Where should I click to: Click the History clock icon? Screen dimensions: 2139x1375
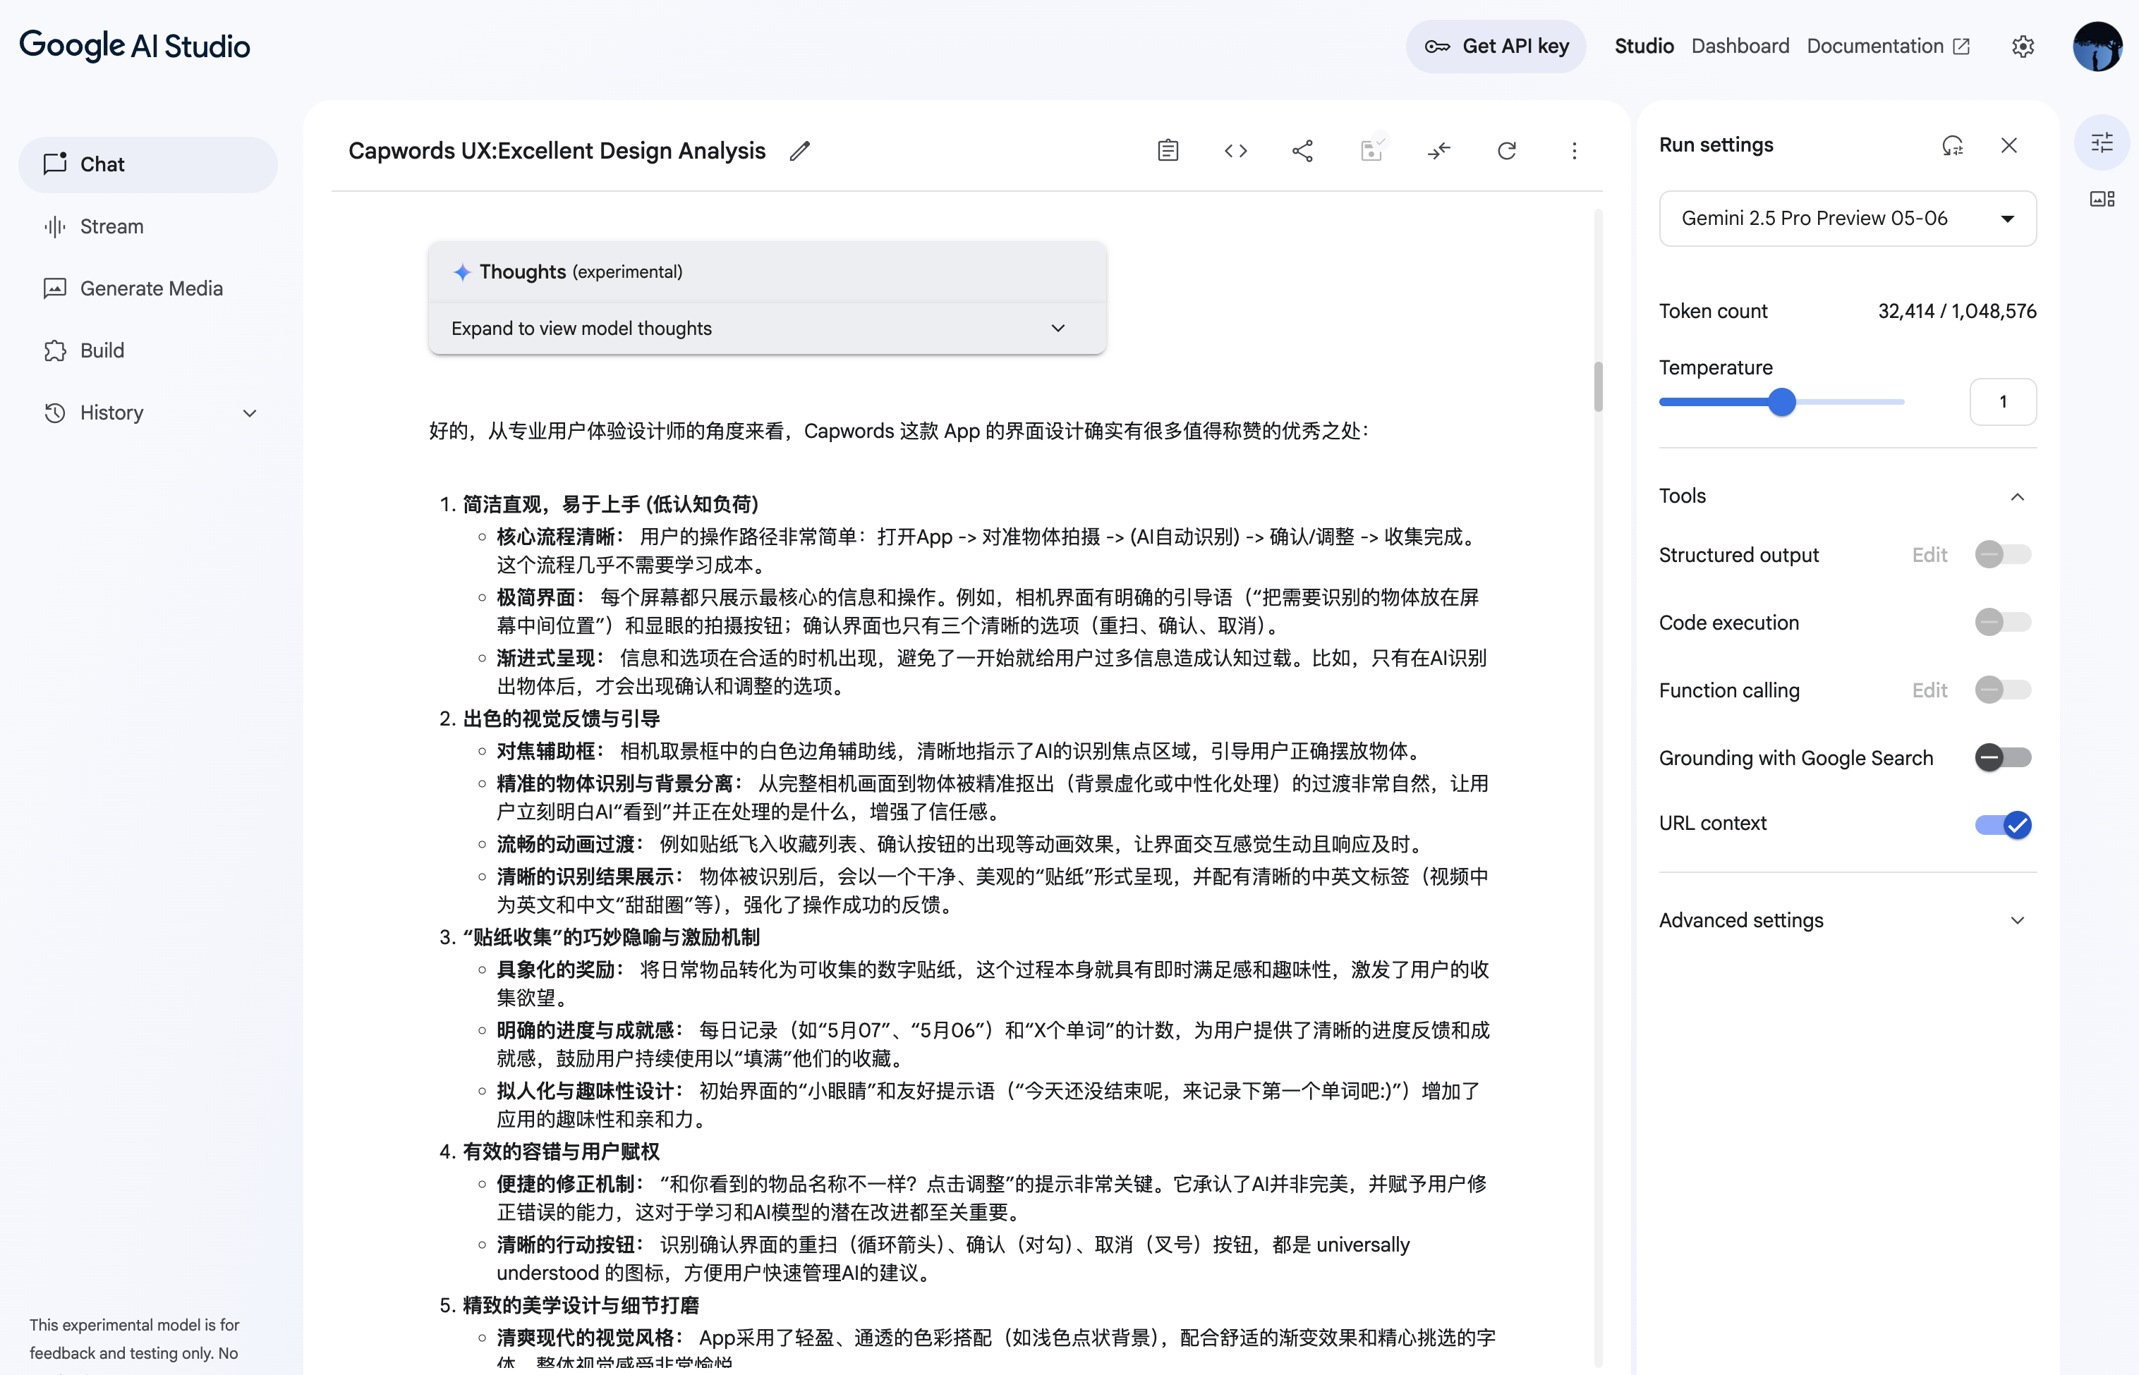pos(55,412)
